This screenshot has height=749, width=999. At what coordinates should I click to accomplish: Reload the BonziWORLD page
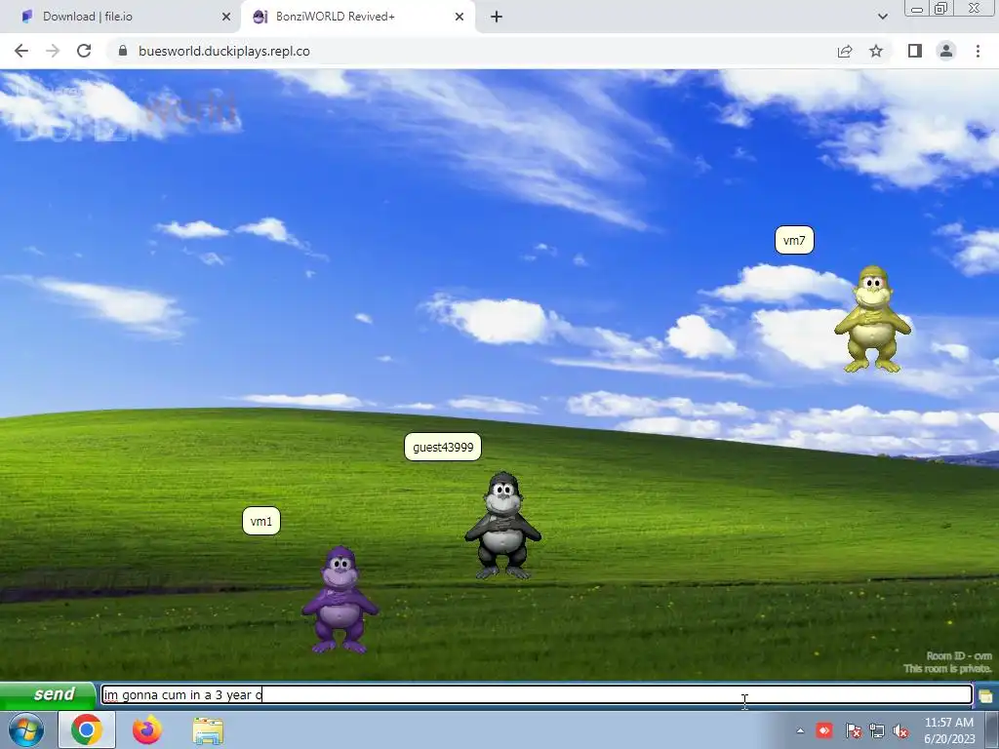point(84,51)
